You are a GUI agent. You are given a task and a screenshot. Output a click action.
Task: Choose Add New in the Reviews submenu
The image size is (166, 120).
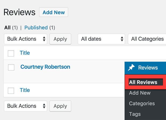point(140,93)
